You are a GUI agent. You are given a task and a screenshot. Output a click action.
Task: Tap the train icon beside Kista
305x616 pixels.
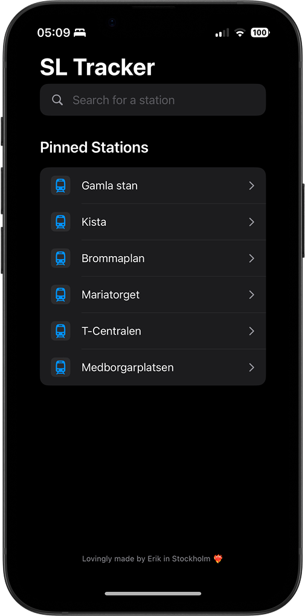pyautogui.click(x=60, y=222)
